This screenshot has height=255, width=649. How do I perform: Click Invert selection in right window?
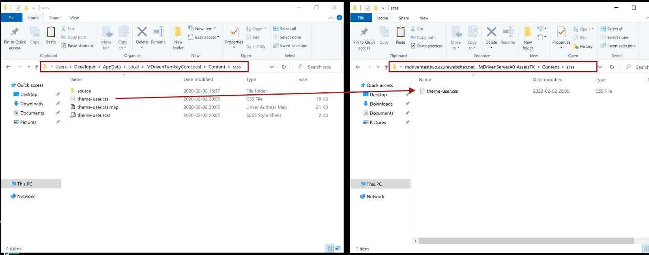617,46
